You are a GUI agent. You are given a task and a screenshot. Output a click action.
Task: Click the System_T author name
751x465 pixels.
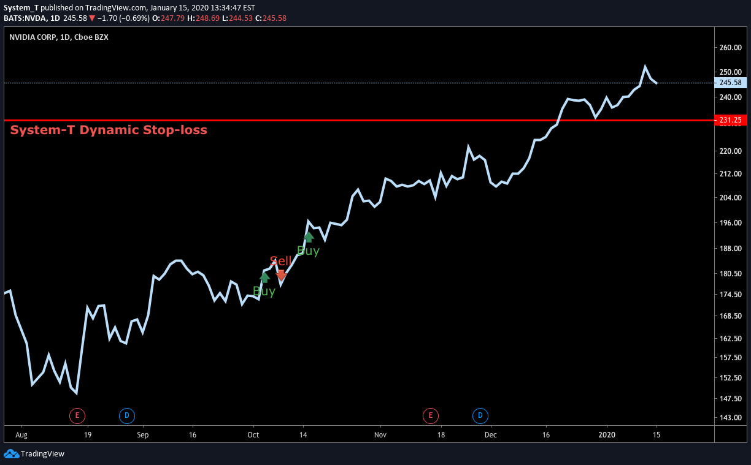click(21, 7)
